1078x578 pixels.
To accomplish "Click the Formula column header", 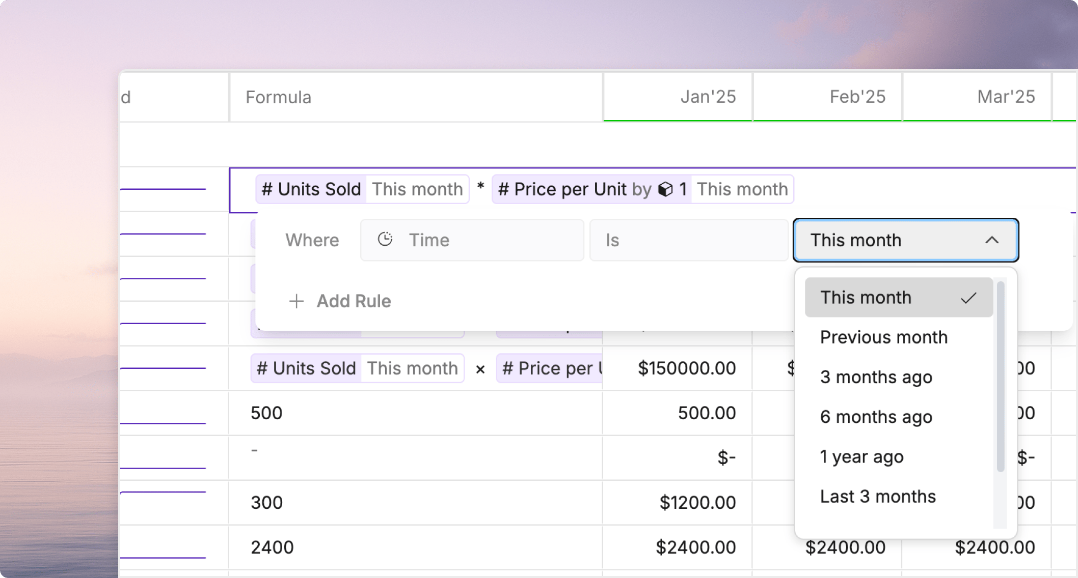I will (416, 97).
